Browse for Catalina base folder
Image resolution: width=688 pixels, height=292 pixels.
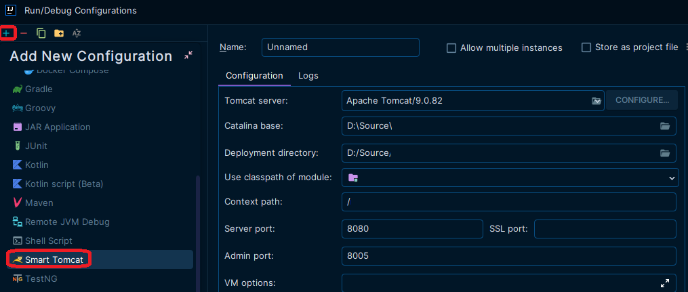coord(665,126)
